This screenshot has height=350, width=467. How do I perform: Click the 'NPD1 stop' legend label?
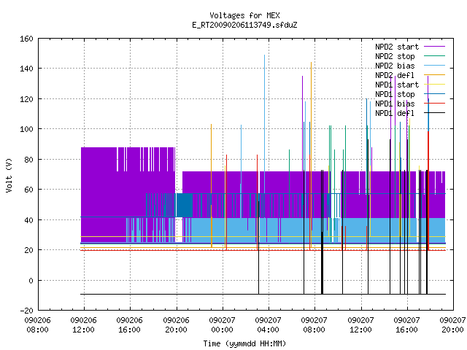point(395,94)
